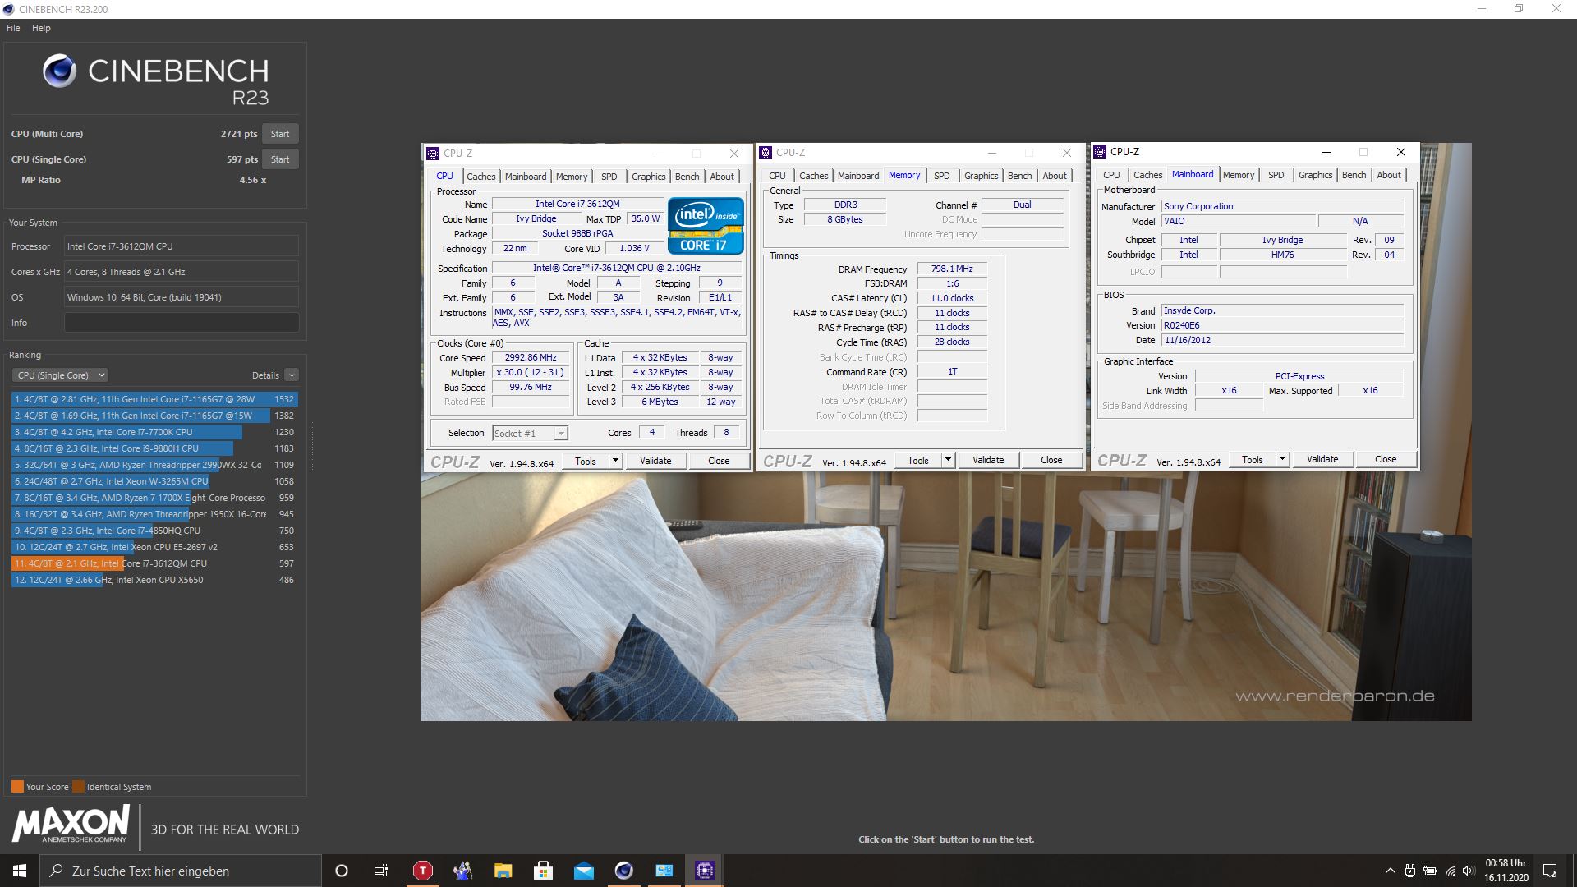This screenshot has width=1577, height=887.
Task: Click the red T app icon in the taskbar
Action: click(x=422, y=871)
